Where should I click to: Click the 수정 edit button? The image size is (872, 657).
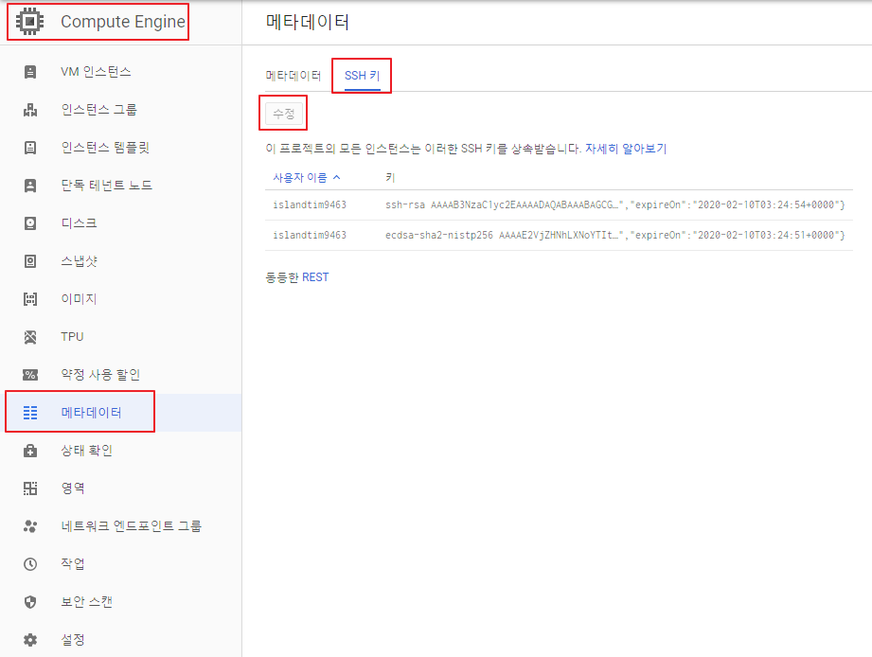click(x=284, y=114)
